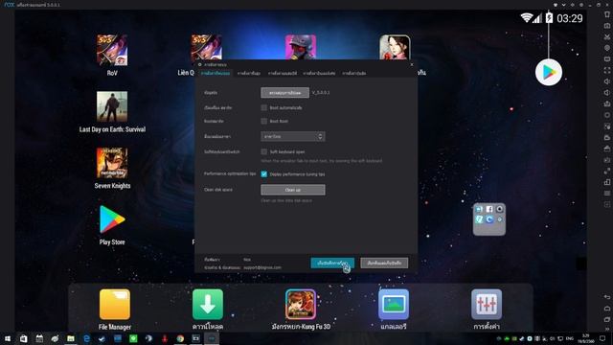Viewport: 613px width, 345px height.
Task: Open the Seven Knights game
Action: (x=112, y=163)
